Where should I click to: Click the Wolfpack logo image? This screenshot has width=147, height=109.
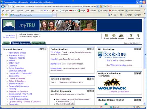click(x=112, y=84)
